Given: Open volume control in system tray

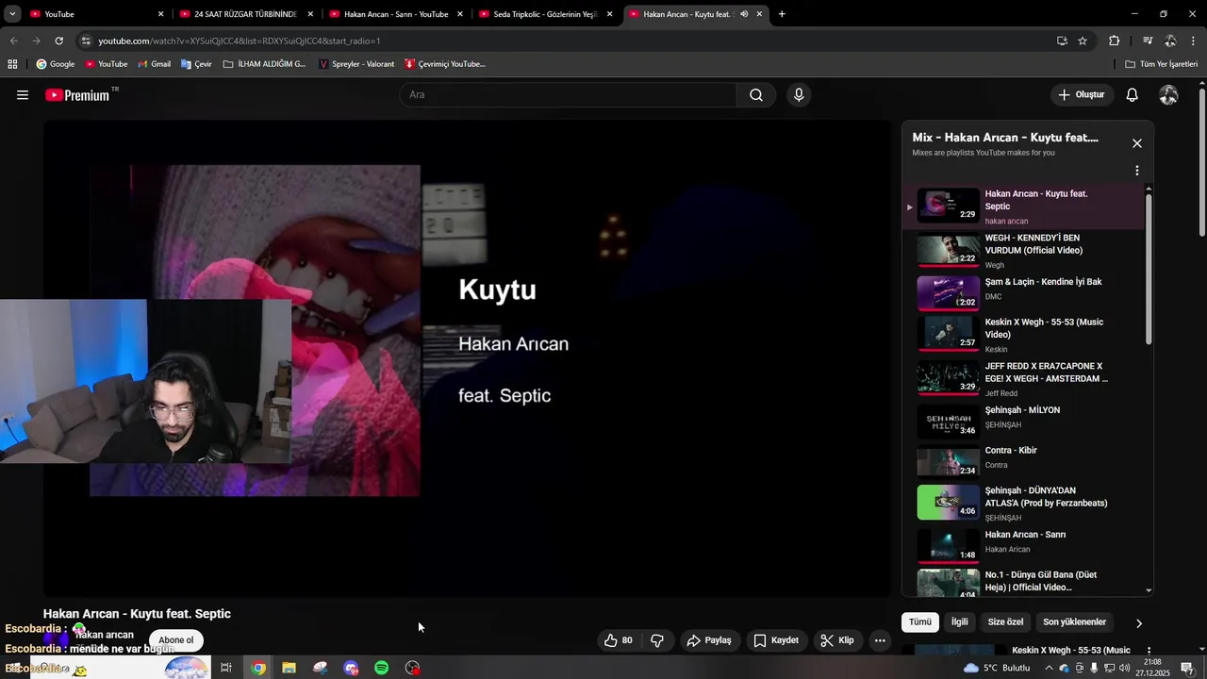Looking at the screenshot, I should 1125,668.
